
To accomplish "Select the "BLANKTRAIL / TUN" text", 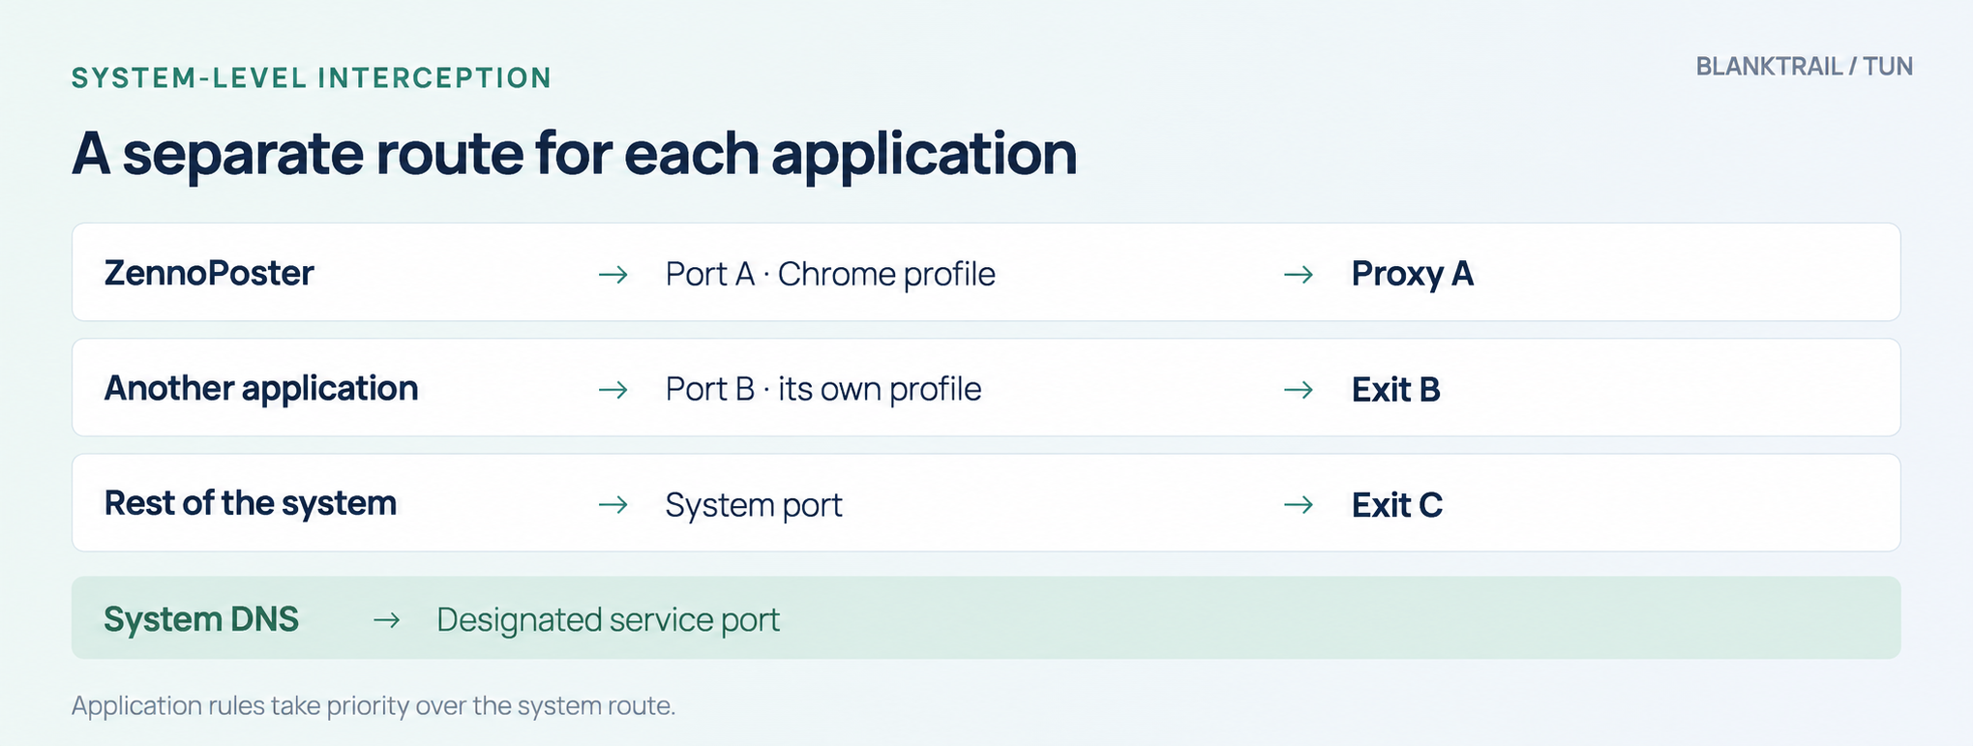I will [1805, 67].
